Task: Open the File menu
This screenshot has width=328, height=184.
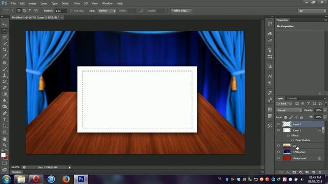Action: tap(13, 4)
